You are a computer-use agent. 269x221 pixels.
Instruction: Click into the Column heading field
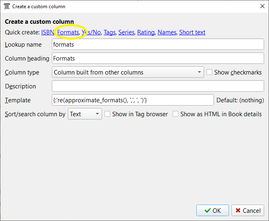(x=158, y=59)
